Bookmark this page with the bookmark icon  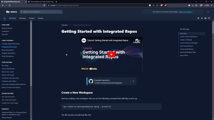(x=44, y=5)
